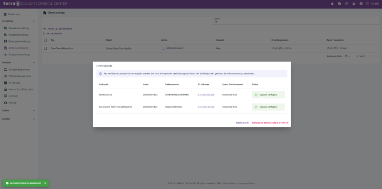382x189 pixels.
Task: Click the Lizenzupgrade action link
Action: 173,49
